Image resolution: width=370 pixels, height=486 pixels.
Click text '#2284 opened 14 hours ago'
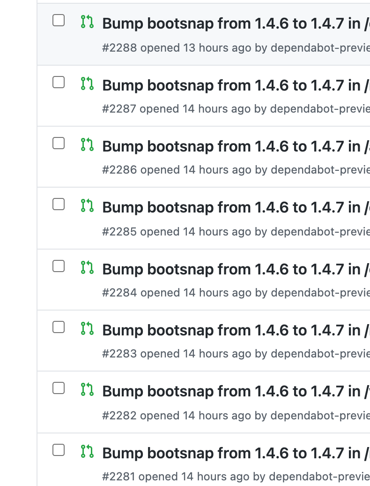point(177,293)
